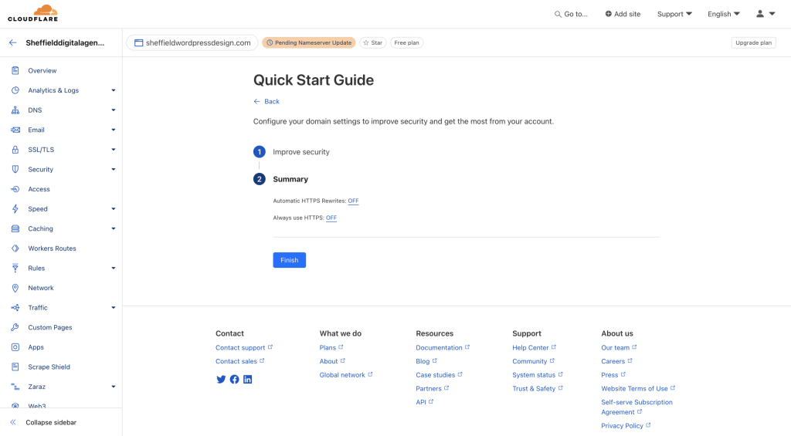Expand the Rules submenu arrow
The image size is (791, 436).
[x=114, y=268]
